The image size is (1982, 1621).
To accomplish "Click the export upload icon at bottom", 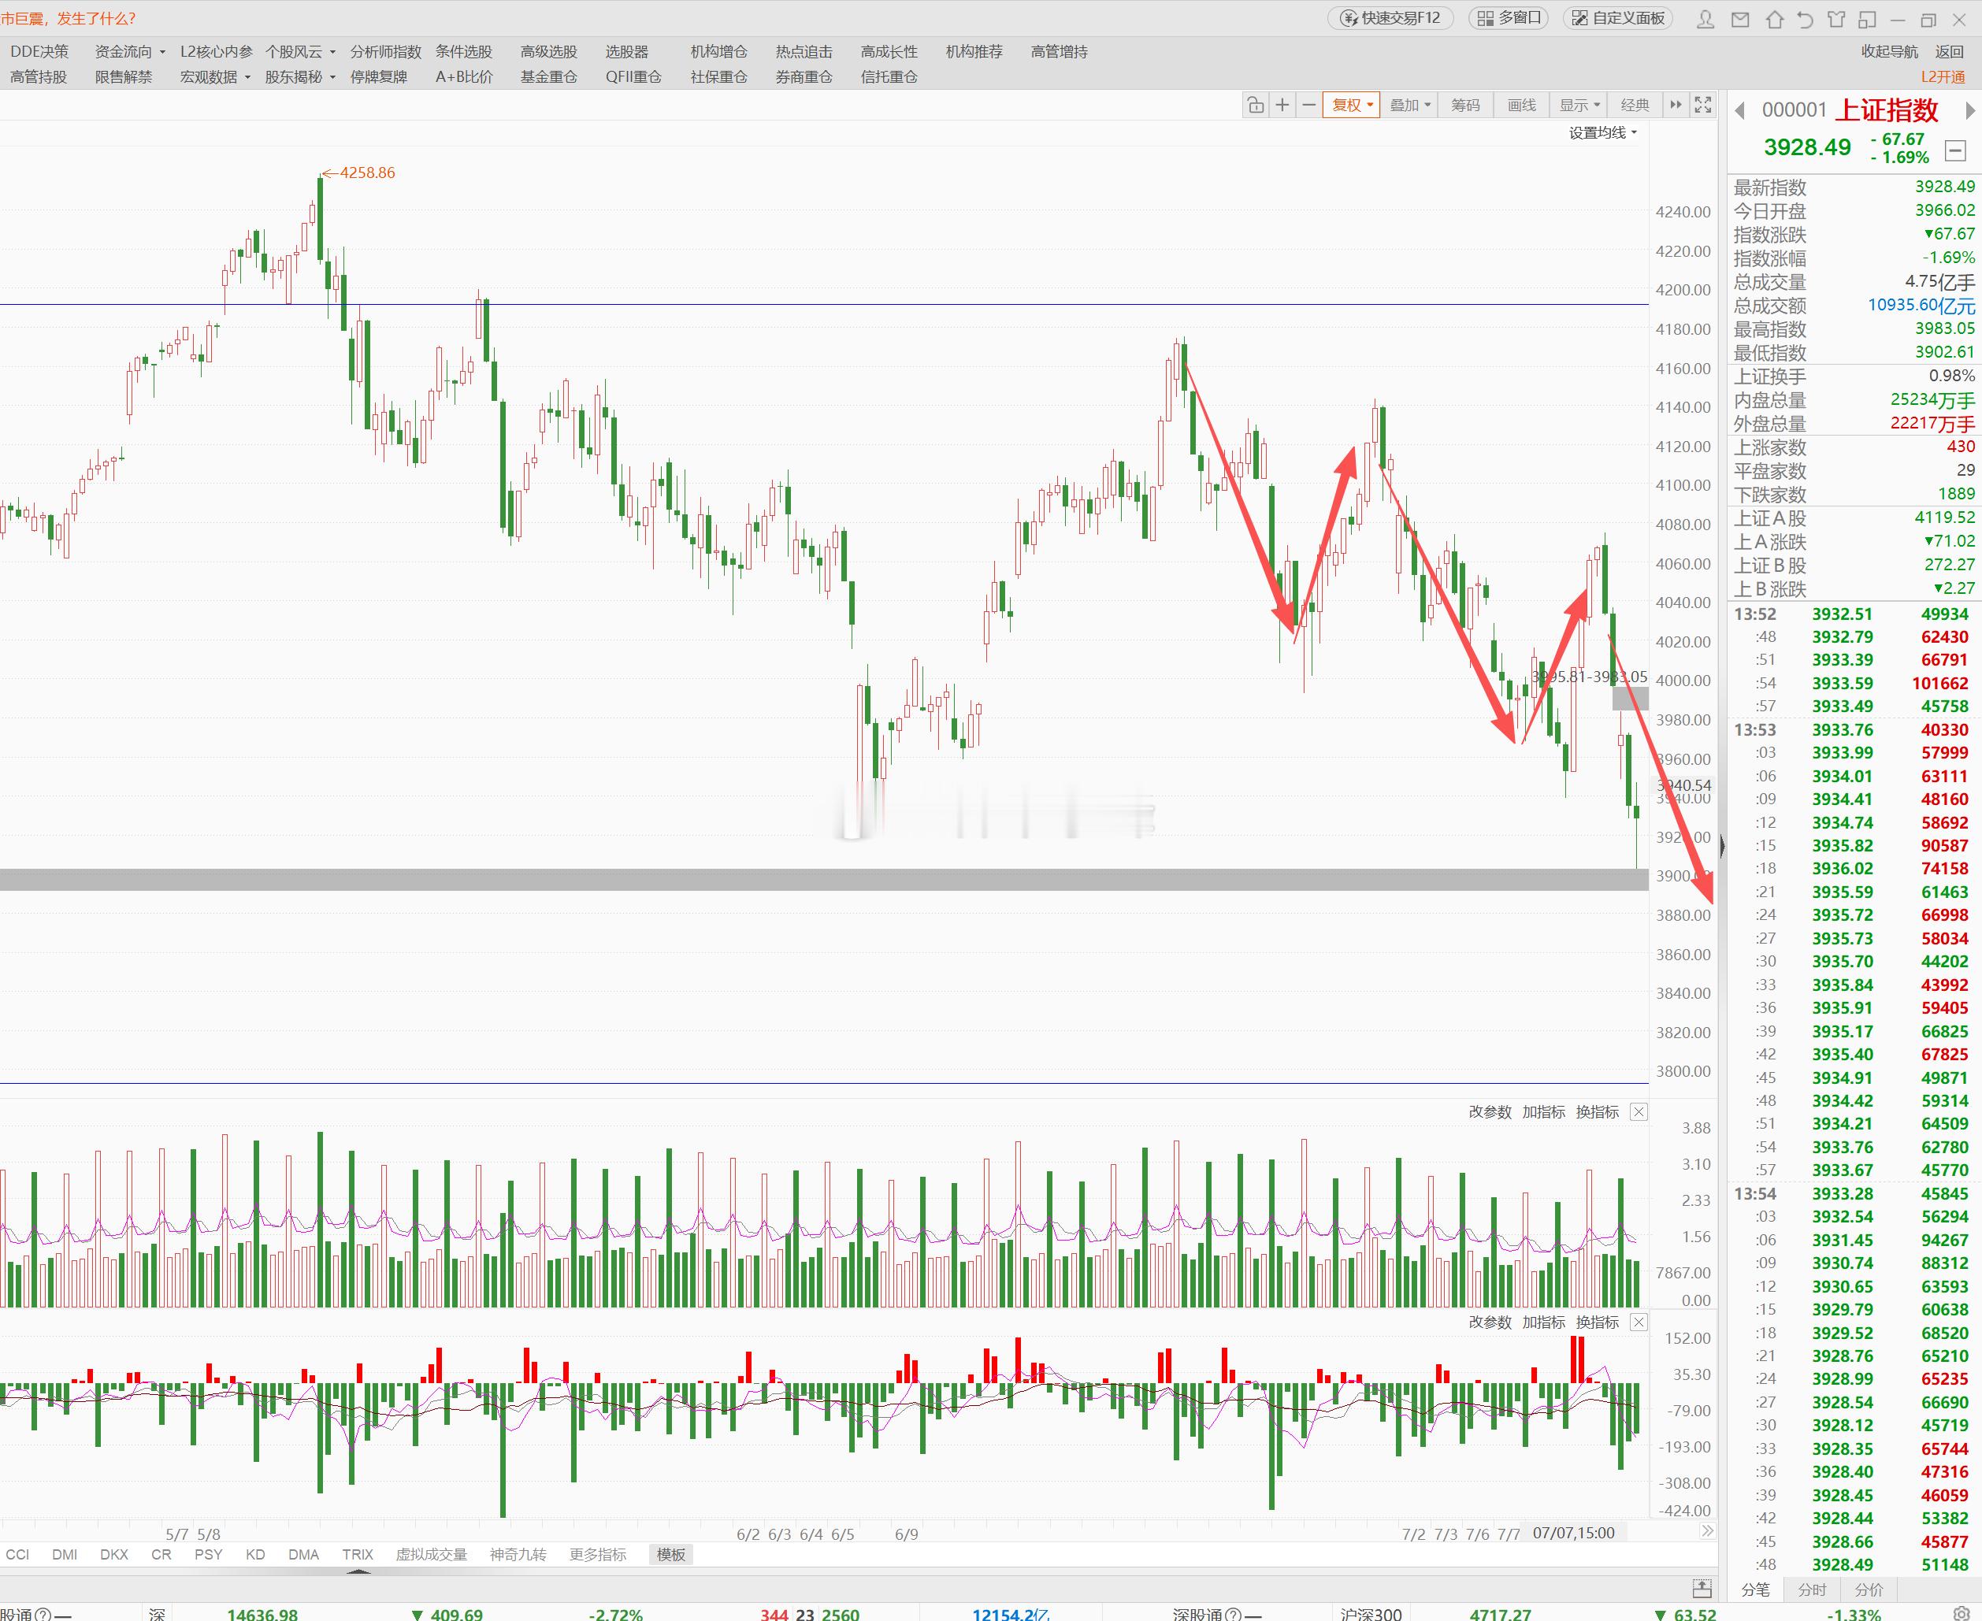I will [x=1702, y=1589].
